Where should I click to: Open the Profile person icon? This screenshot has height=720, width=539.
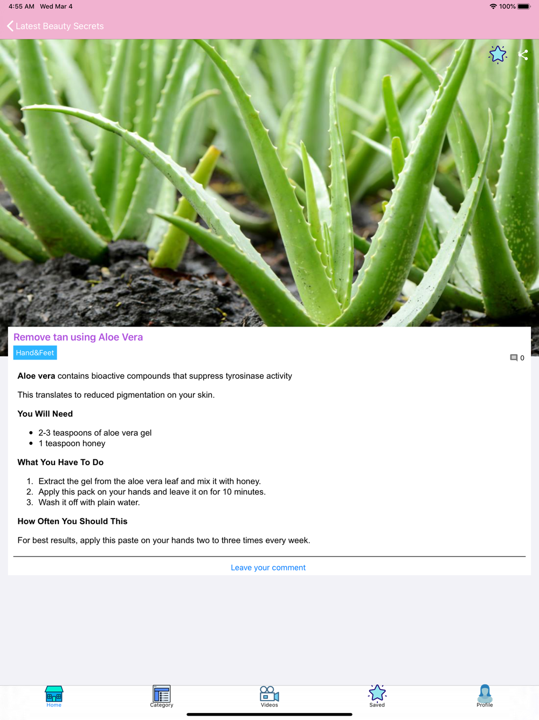point(485,694)
